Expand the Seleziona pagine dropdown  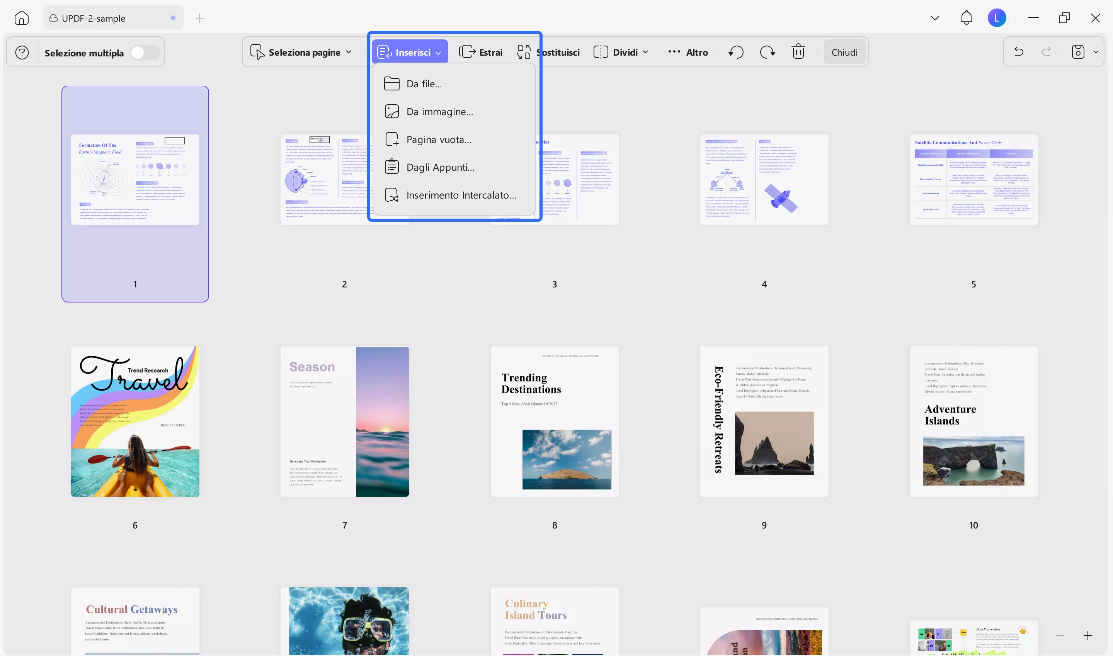point(349,52)
